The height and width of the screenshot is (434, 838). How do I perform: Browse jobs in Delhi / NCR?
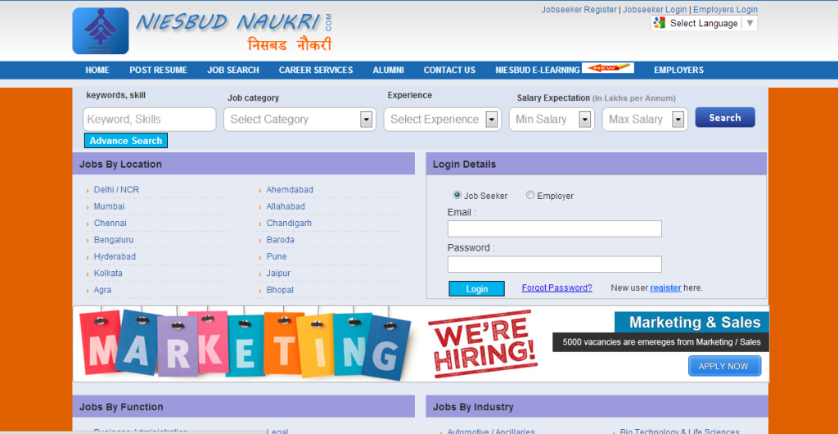click(x=116, y=190)
